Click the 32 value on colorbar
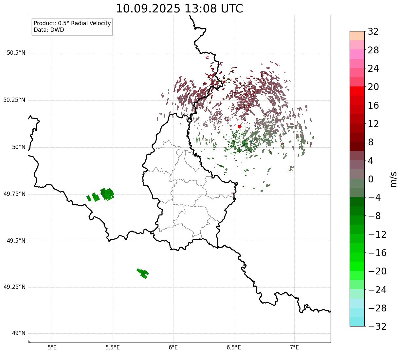Viewport: 401px width, 354px height. click(x=373, y=32)
